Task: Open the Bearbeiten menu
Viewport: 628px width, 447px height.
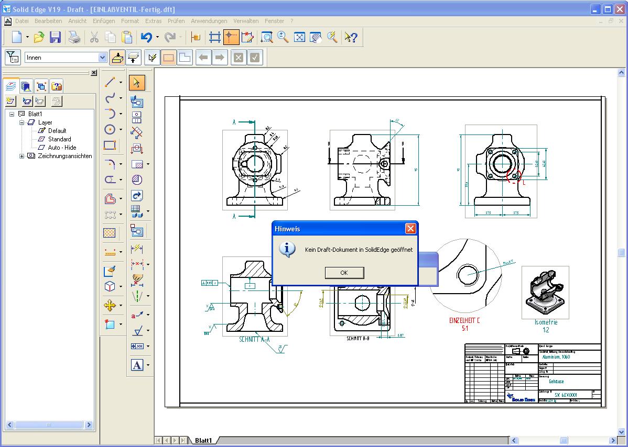Action: tap(48, 21)
